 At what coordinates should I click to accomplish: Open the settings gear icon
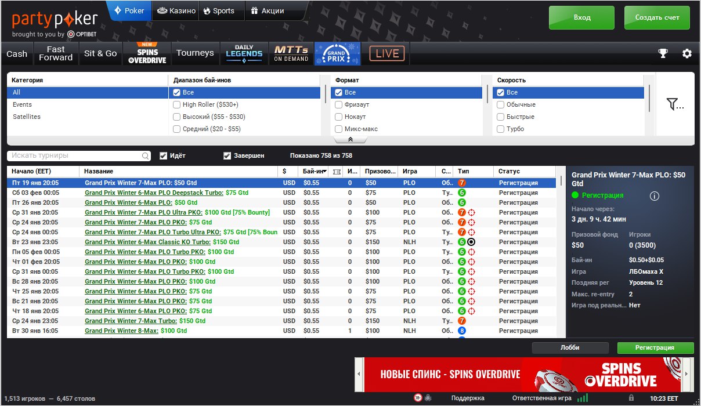[x=687, y=53]
